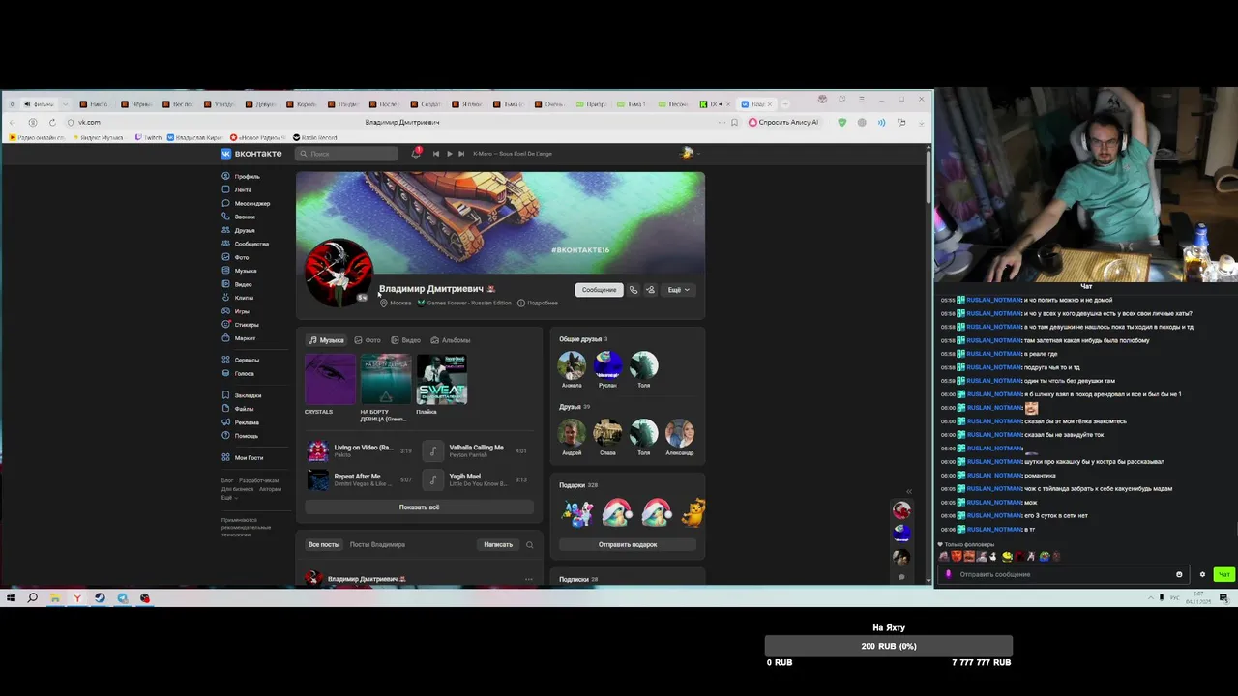The width and height of the screenshot is (1238, 696).
Task: Click the green Чат button
Action: point(1223,574)
